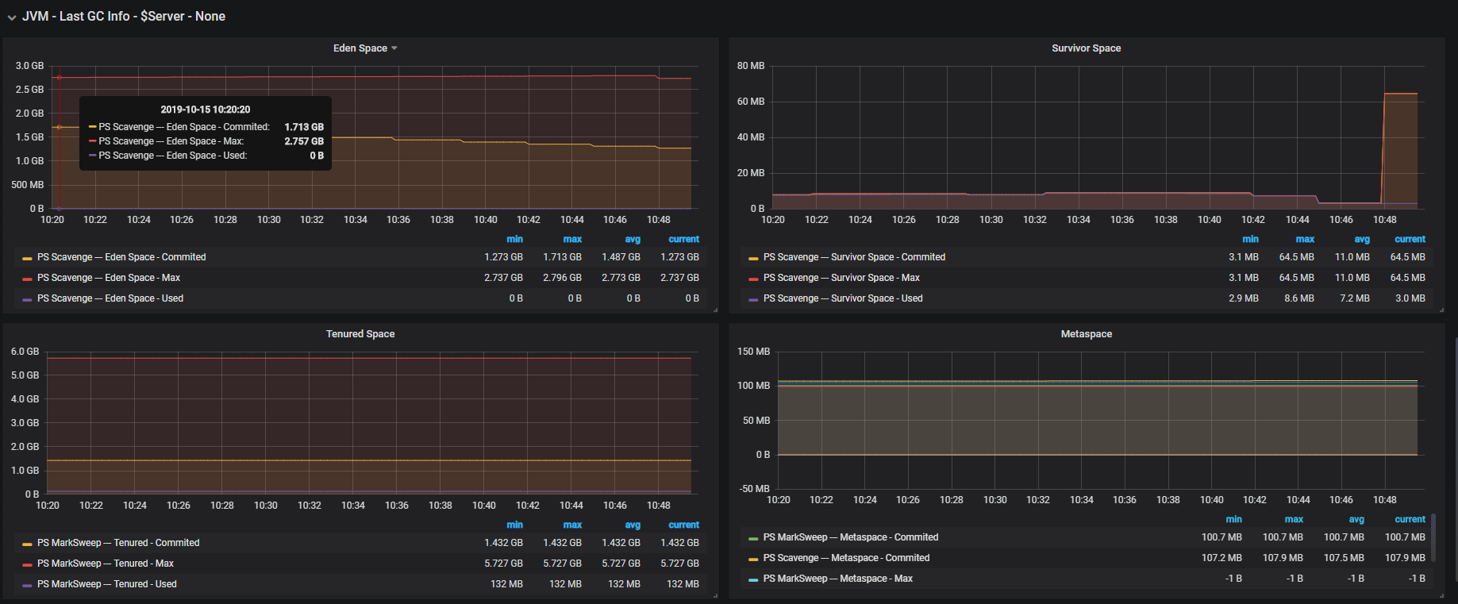The width and height of the screenshot is (1458, 604).
Task: Change color of Survivor Space Commited swatch
Action: pos(753,258)
